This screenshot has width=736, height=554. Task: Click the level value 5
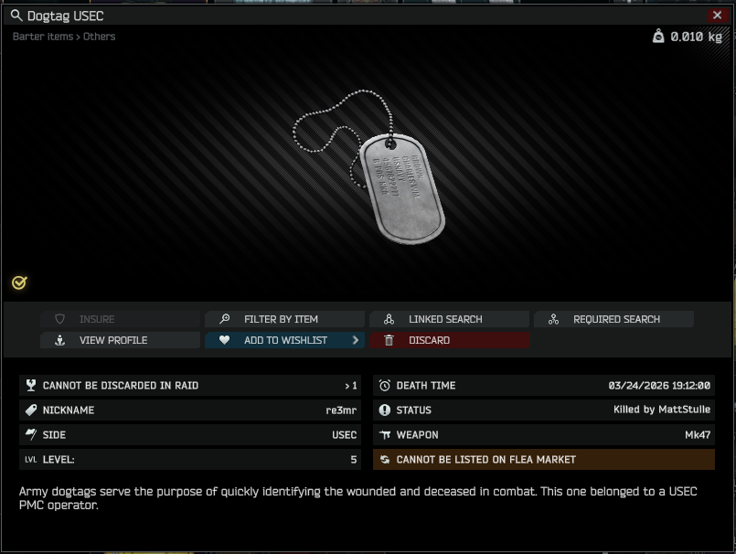click(x=354, y=460)
